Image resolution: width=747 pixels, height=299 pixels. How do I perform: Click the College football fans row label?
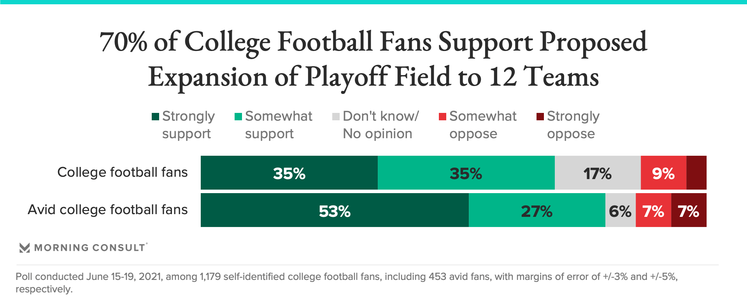tap(123, 172)
